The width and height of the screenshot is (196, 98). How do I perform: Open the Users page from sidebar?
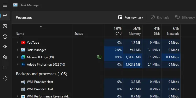click(5, 57)
